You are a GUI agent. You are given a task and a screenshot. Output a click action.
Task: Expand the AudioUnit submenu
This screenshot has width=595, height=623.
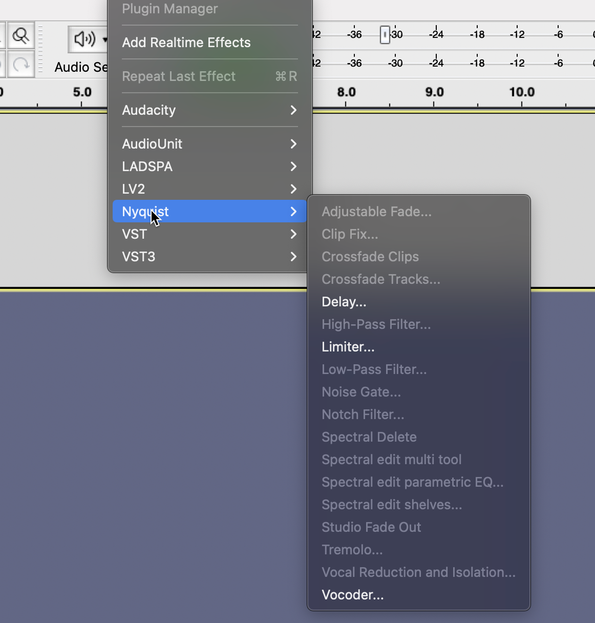coord(210,144)
